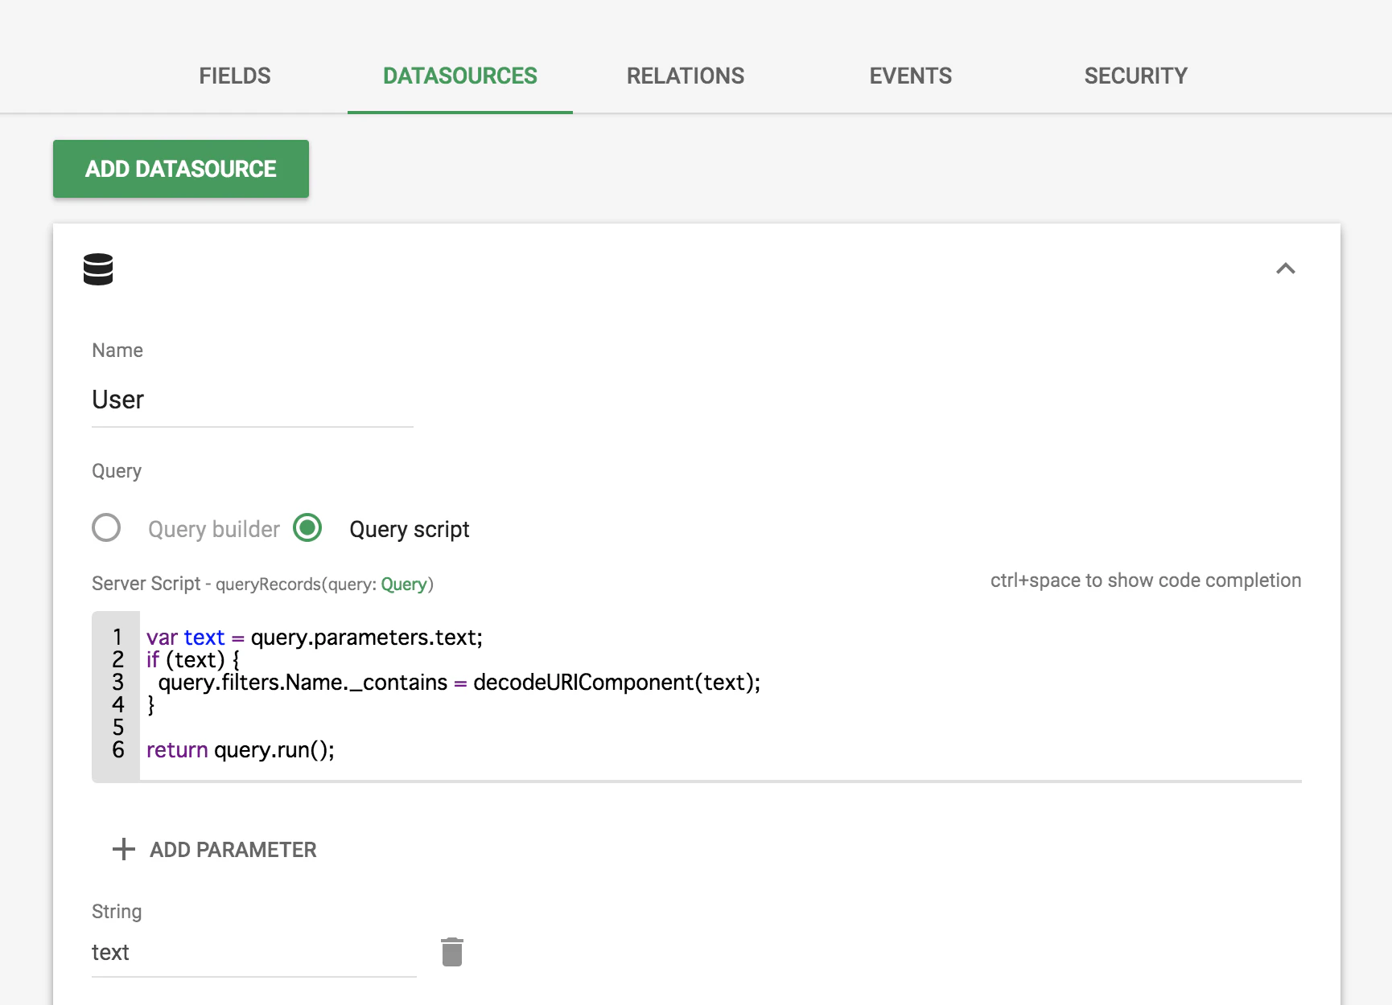
Task: Go to the Relations tab
Action: click(x=686, y=76)
